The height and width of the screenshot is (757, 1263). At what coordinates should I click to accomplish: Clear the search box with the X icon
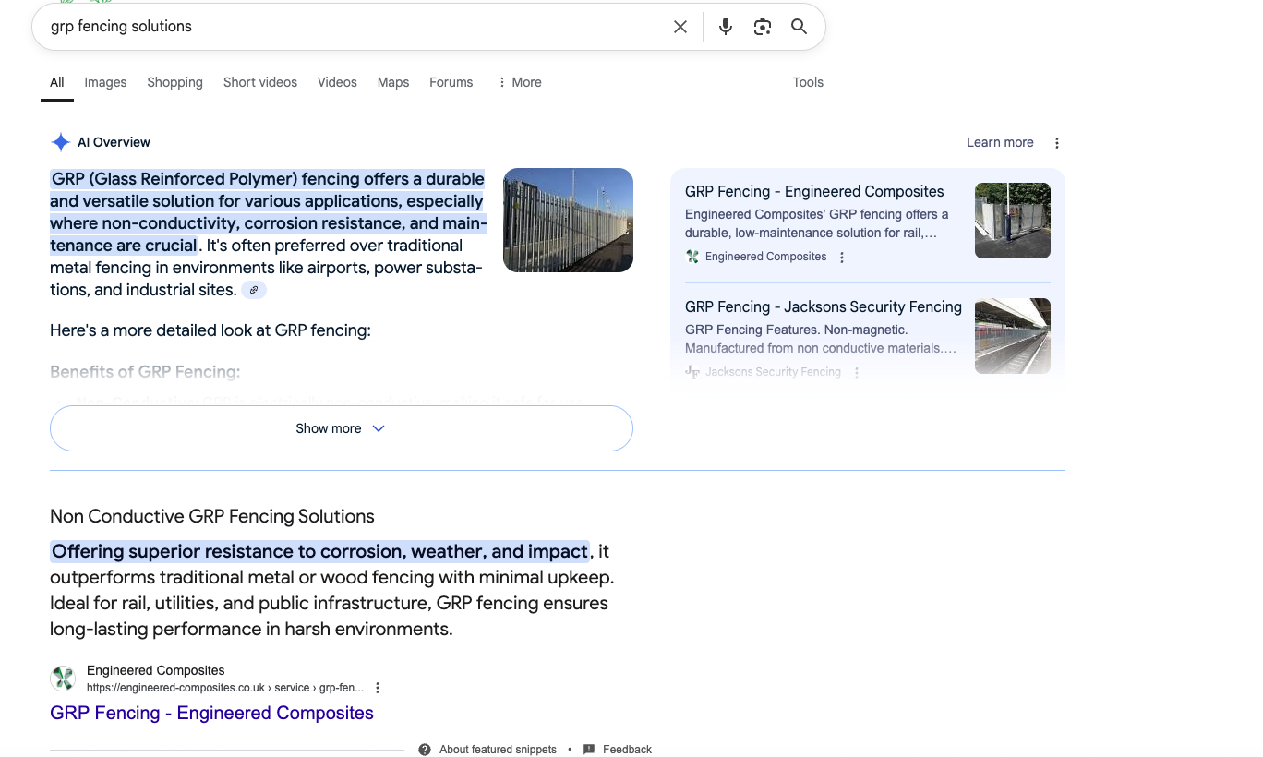(x=680, y=27)
